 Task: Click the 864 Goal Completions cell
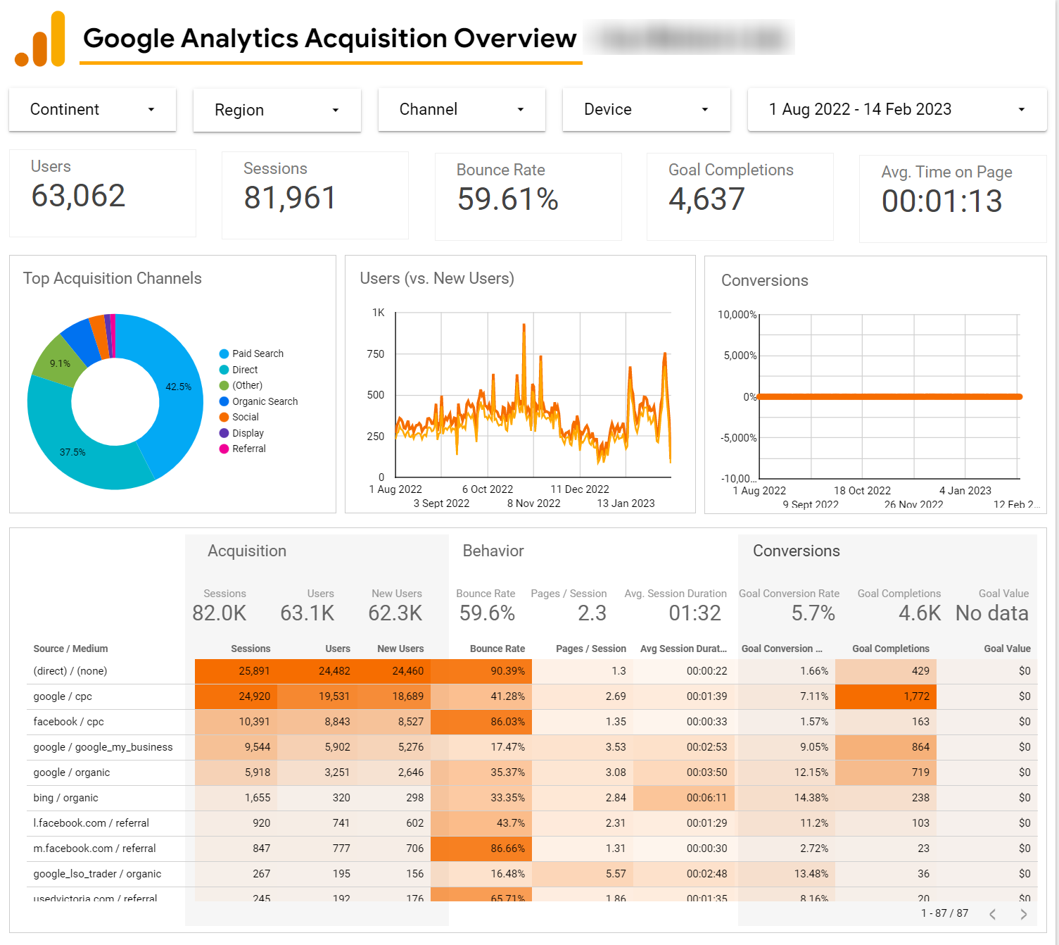click(x=886, y=747)
